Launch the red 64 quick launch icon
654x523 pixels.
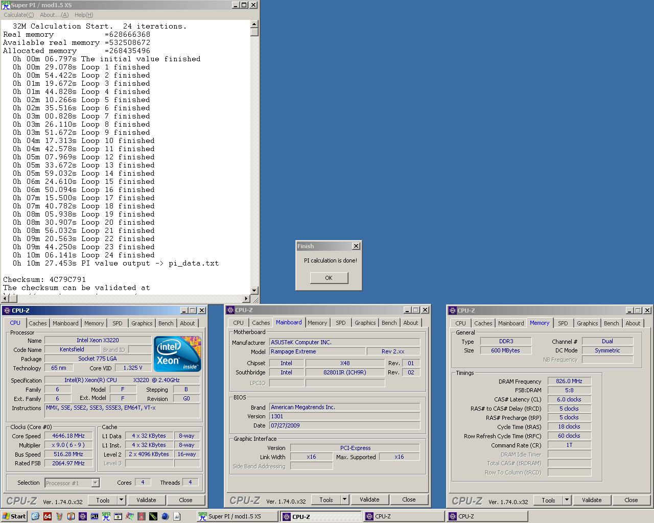click(48, 516)
